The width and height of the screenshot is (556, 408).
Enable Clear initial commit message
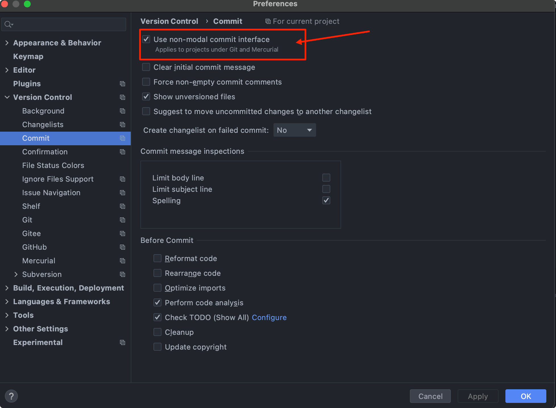[x=146, y=67]
